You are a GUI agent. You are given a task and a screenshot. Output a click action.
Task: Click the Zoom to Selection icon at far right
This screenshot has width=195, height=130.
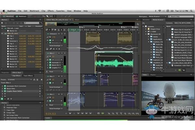pyautogui.click(x=137, y=113)
